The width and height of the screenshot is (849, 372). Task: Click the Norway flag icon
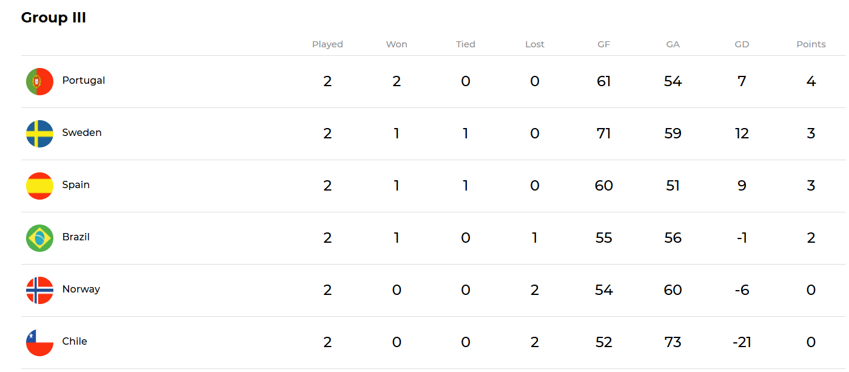39,290
